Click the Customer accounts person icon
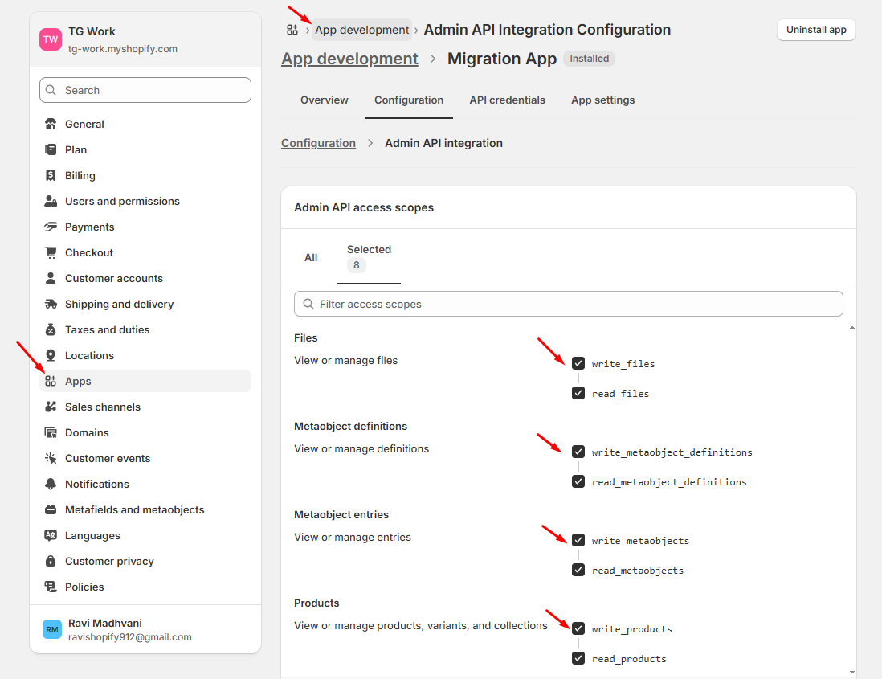Image resolution: width=882 pixels, height=679 pixels. tap(51, 278)
